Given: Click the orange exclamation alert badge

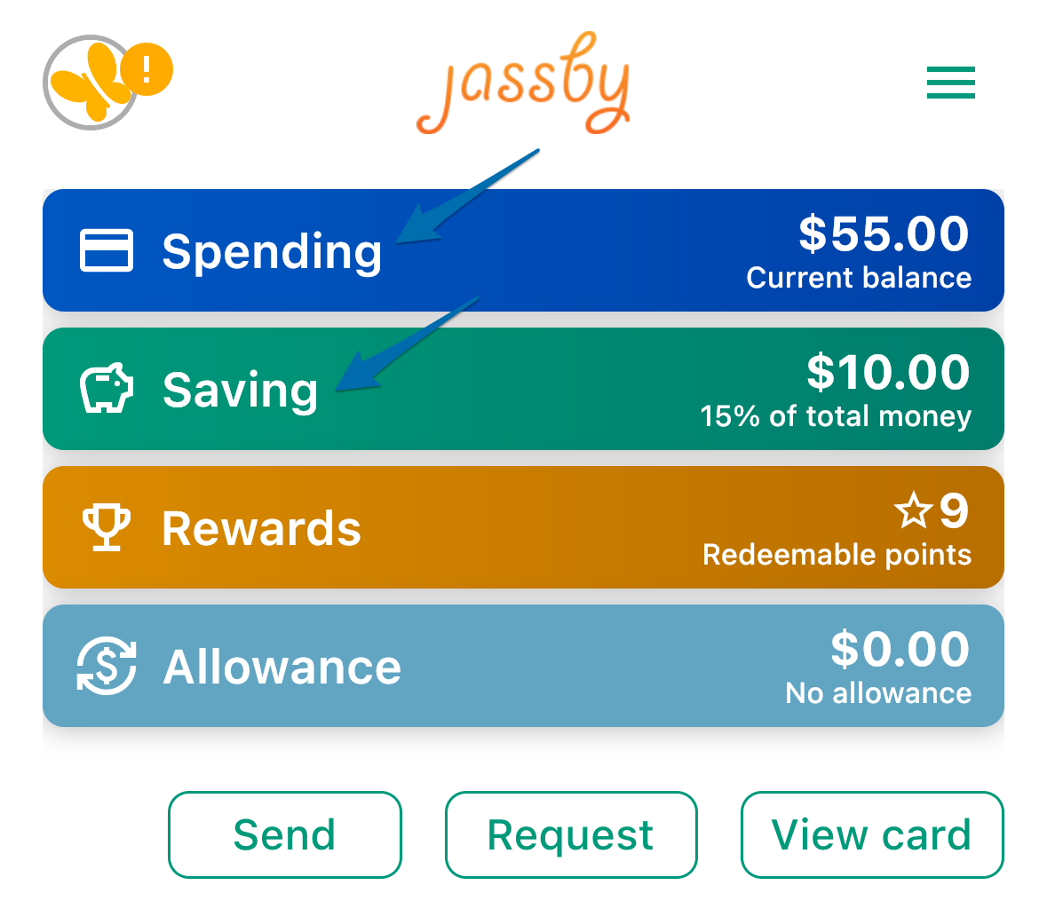Looking at the screenshot, I should [147, 68].
